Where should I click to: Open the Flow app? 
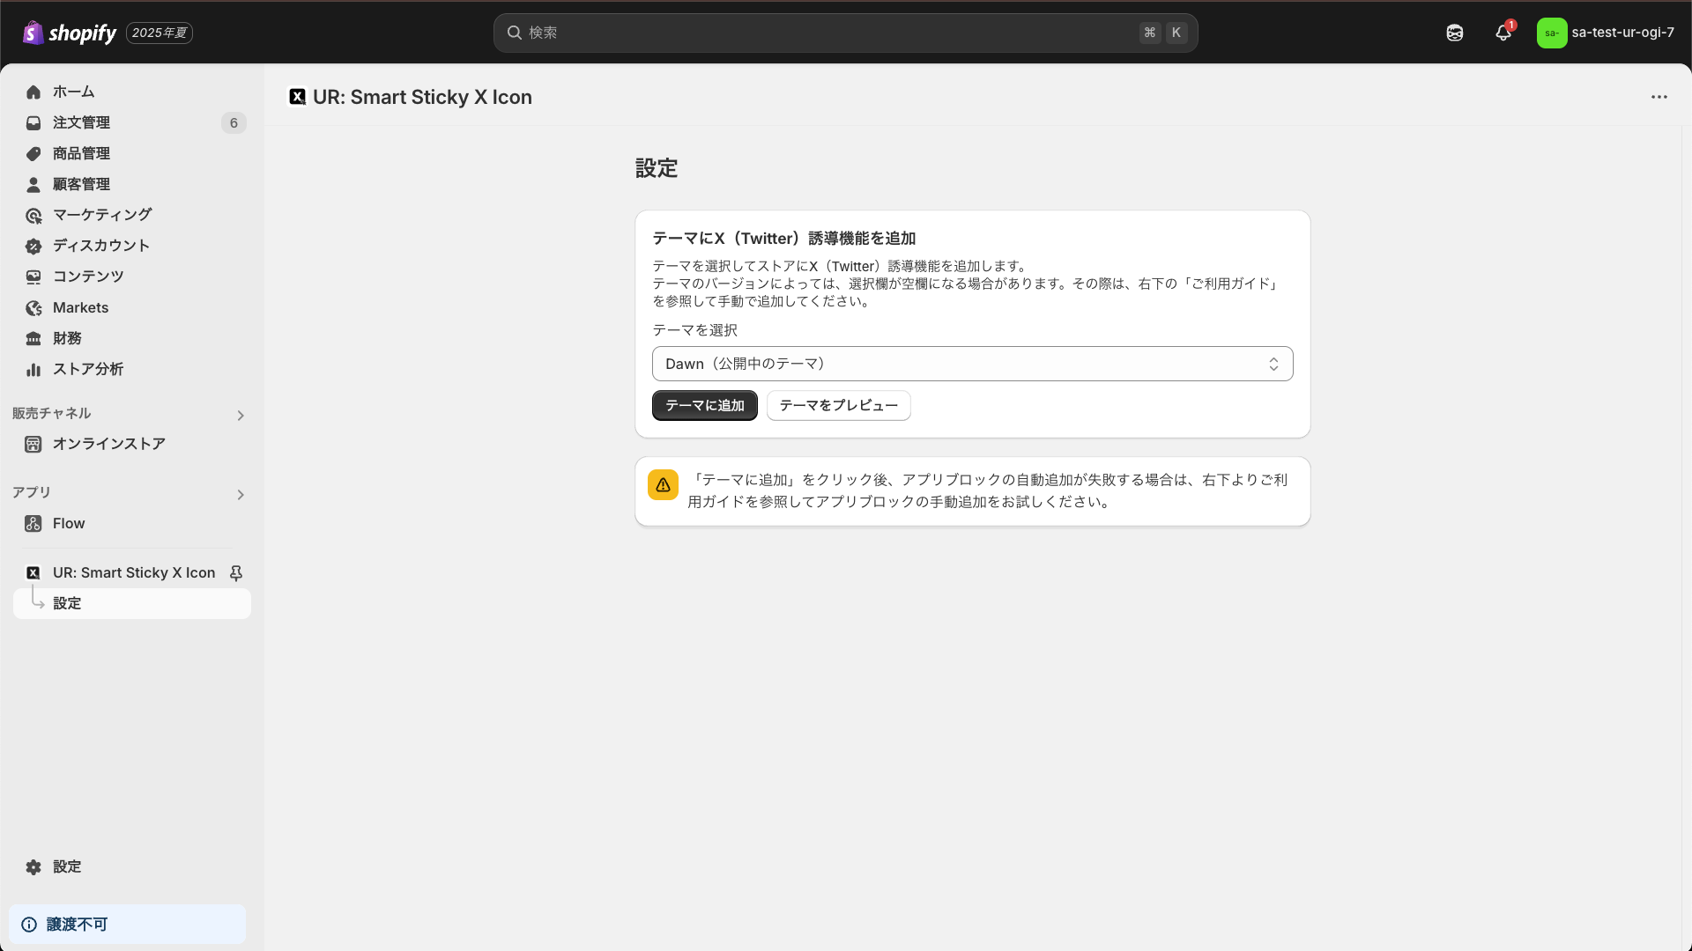click(69, 523)
